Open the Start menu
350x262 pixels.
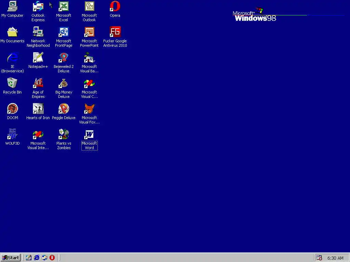pos(11,258)
